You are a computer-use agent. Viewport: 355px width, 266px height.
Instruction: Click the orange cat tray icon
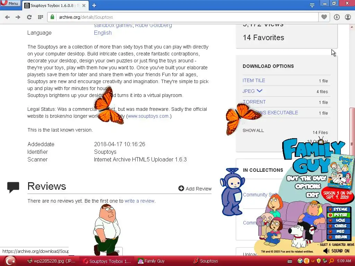coord(306,261)
